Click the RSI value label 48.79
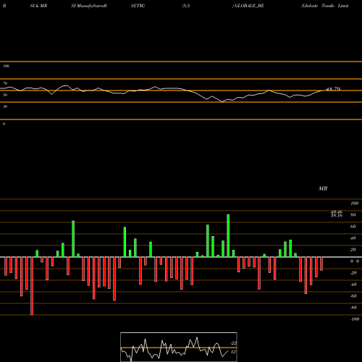The image size is (362, 362). click(333, 89)
